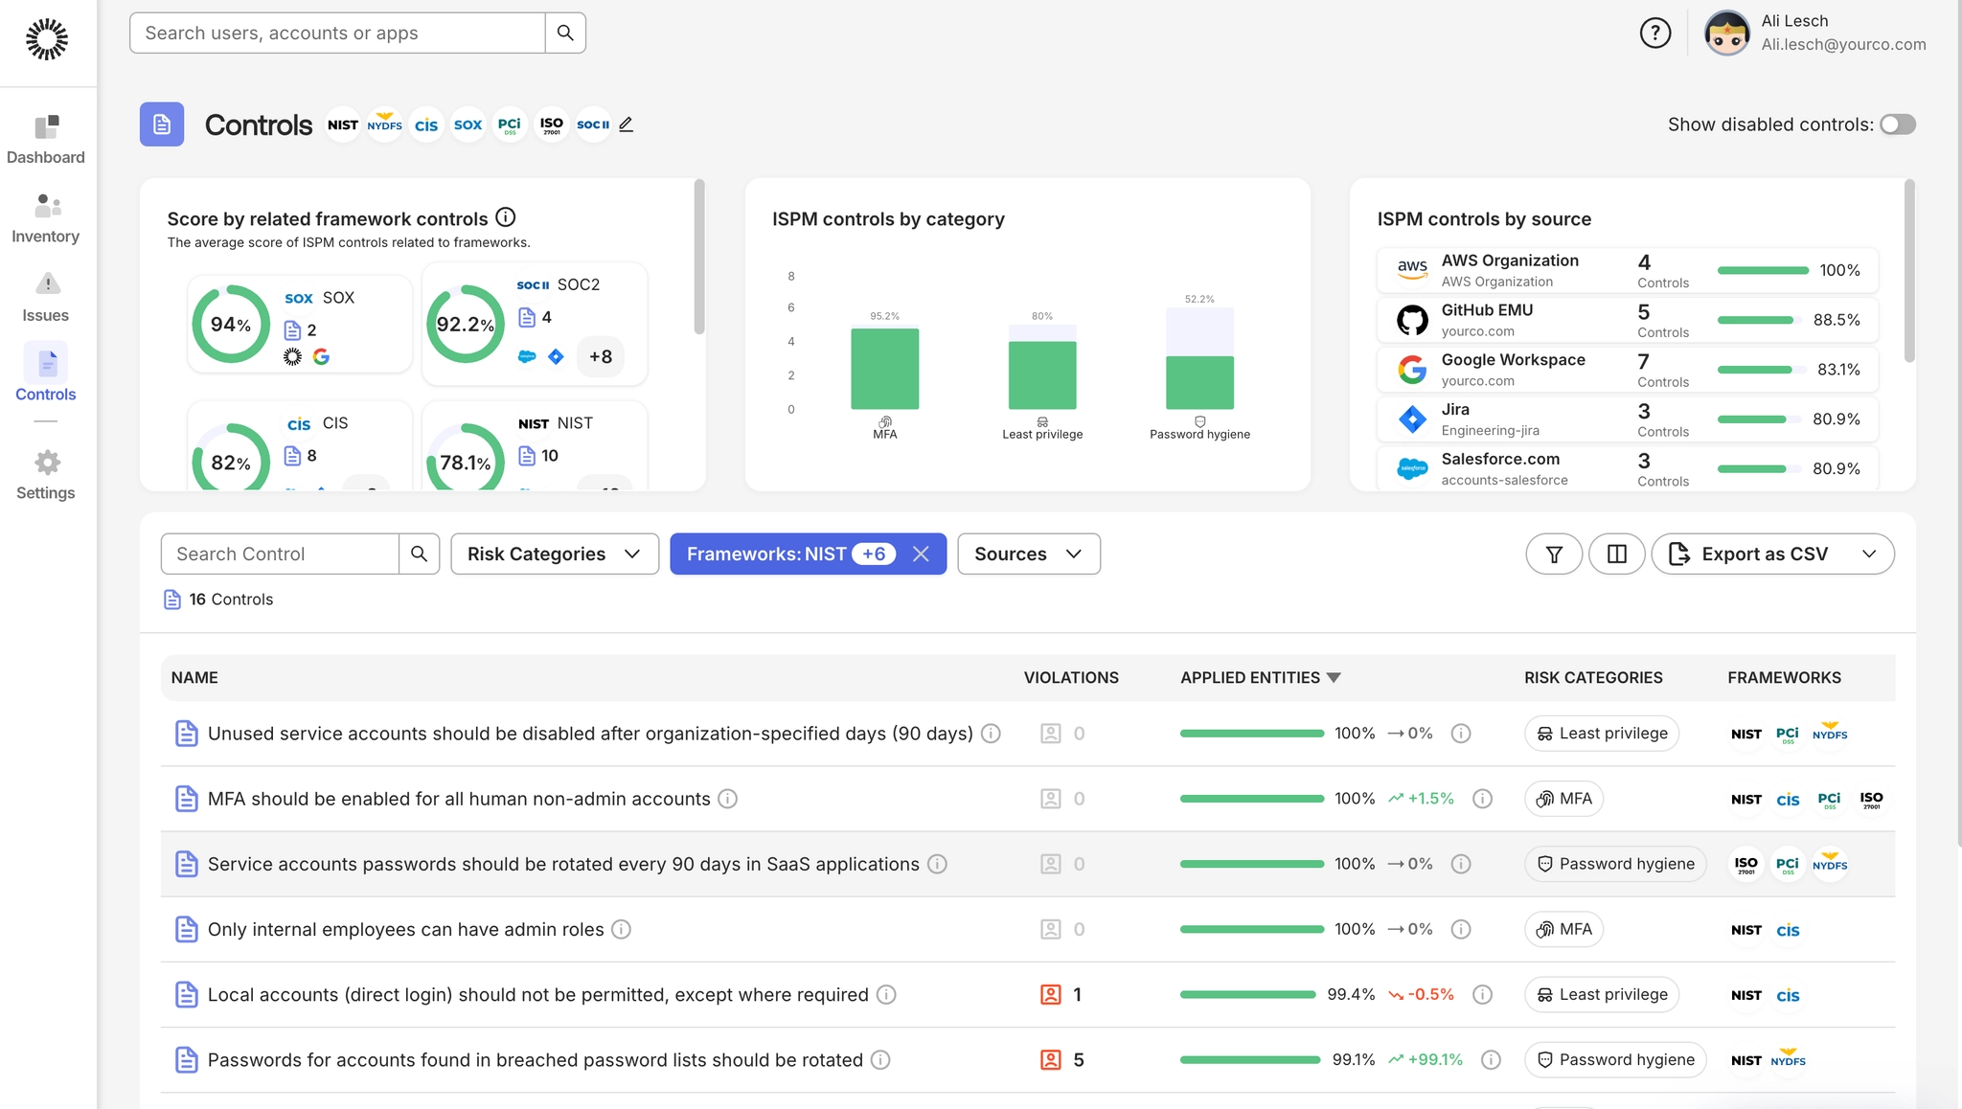
Task: Open the filter funnel icon button
Action: click(1553, 554)
